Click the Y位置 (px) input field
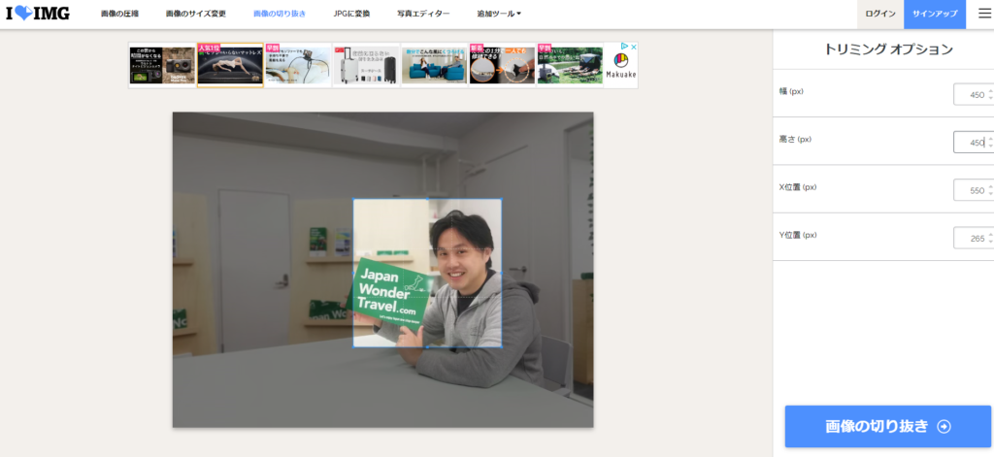Image resolution: width=994 pixels, height=457 pixels. [x=971, y=239]
